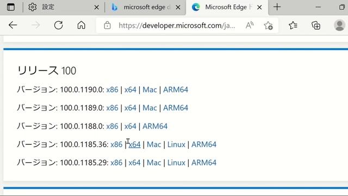Download x64 for version 100.0.1189.0
Viewport: 348px width, 196px height.
[130, 108]
